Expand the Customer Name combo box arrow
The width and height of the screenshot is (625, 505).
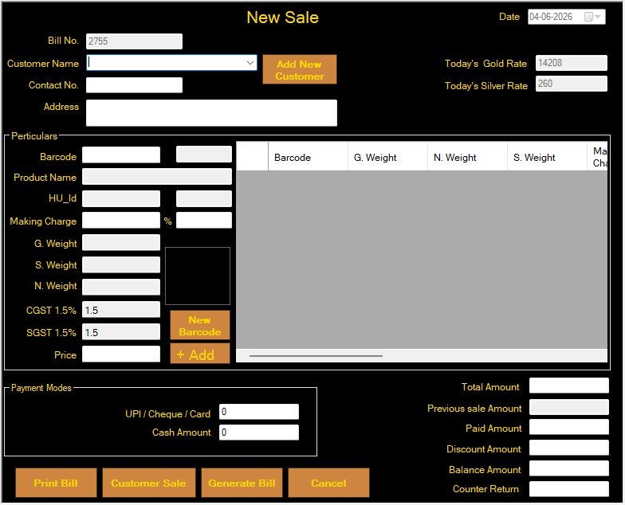tap(250, 63)
